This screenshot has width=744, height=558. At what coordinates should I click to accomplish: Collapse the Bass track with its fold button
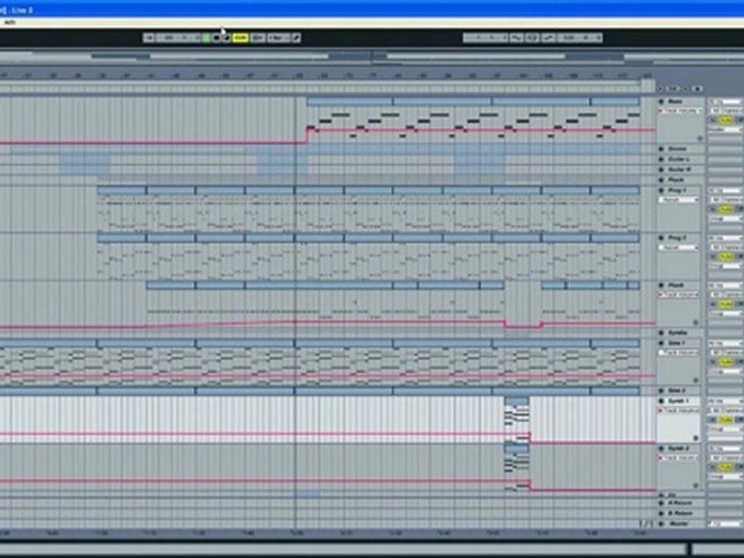pos(661,102)
